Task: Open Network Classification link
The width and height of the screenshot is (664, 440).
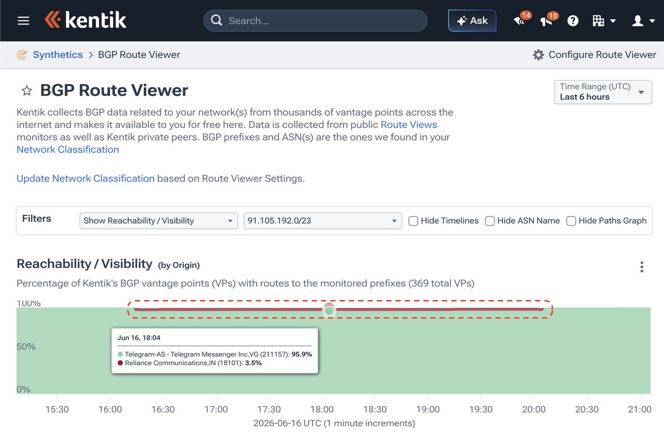Action: click(x=68, y=149)
